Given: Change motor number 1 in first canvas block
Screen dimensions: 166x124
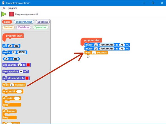Looking at the screenshot, I should coord(96,45).
